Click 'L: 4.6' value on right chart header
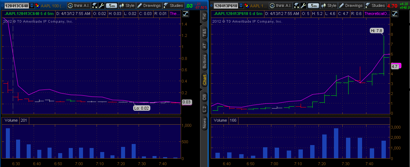Image resolution: width=410 pixels, height=167 pixels. [x=331, y=14]
